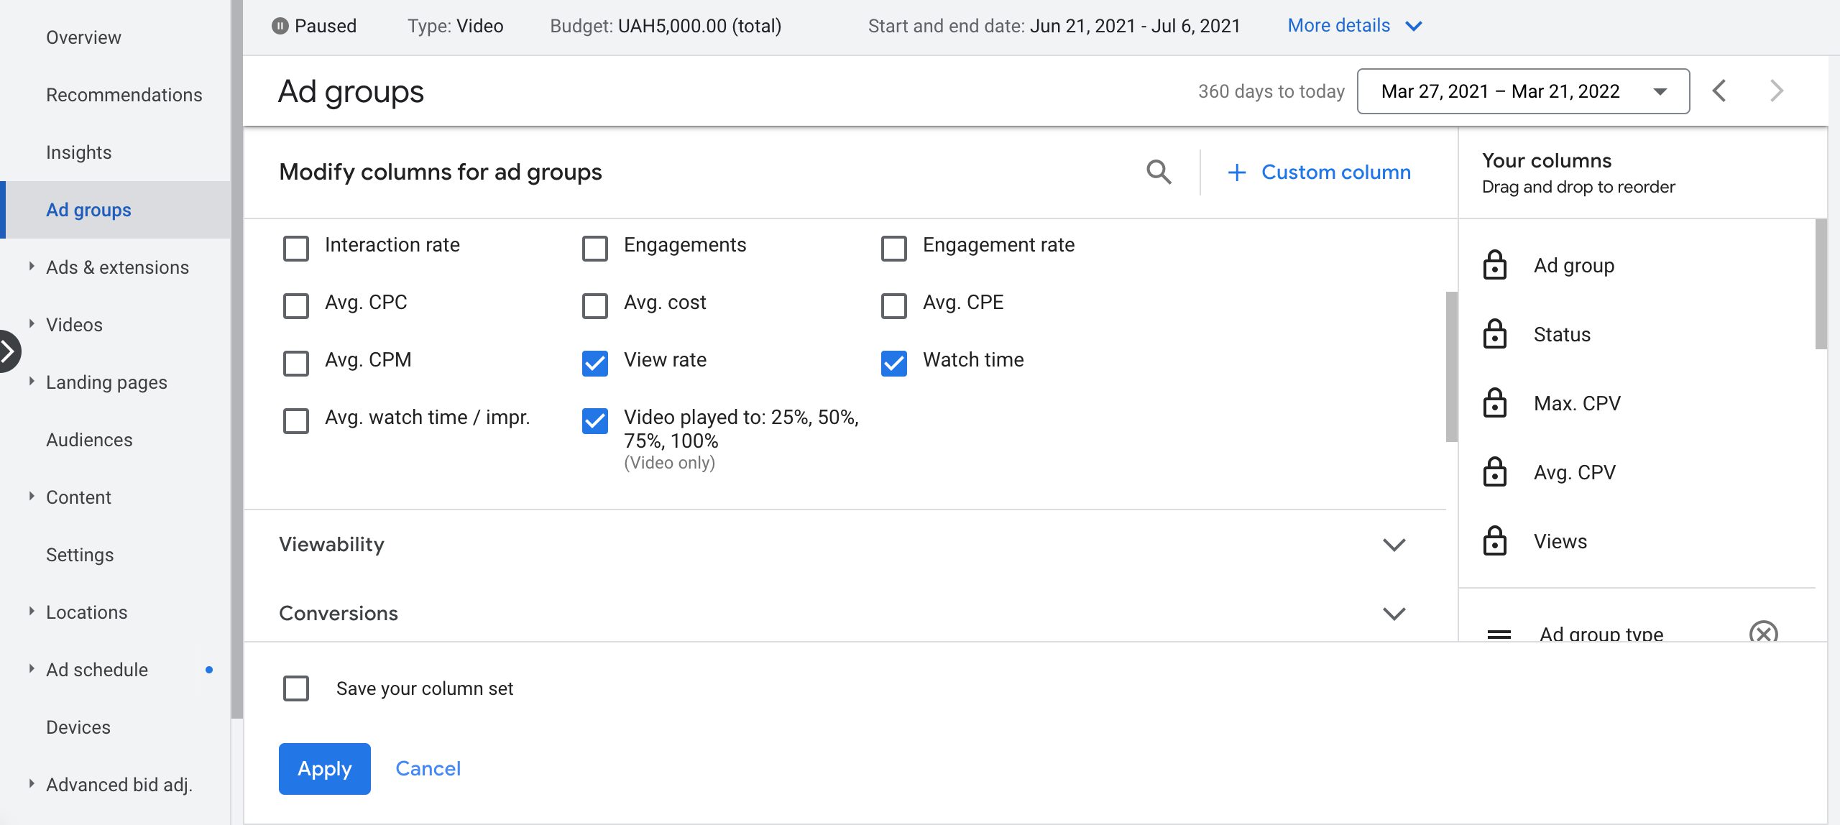
Task: Expand the Viewability section
Action: (1394, 545)
